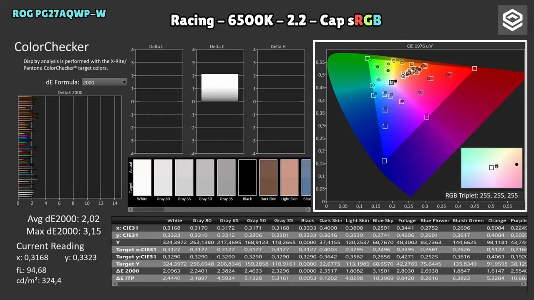Image resolution: width=534 pixels, height=300 pixels.
Task: Click the 'Target x:CIE31' row label
Action: tap(136, 250)
